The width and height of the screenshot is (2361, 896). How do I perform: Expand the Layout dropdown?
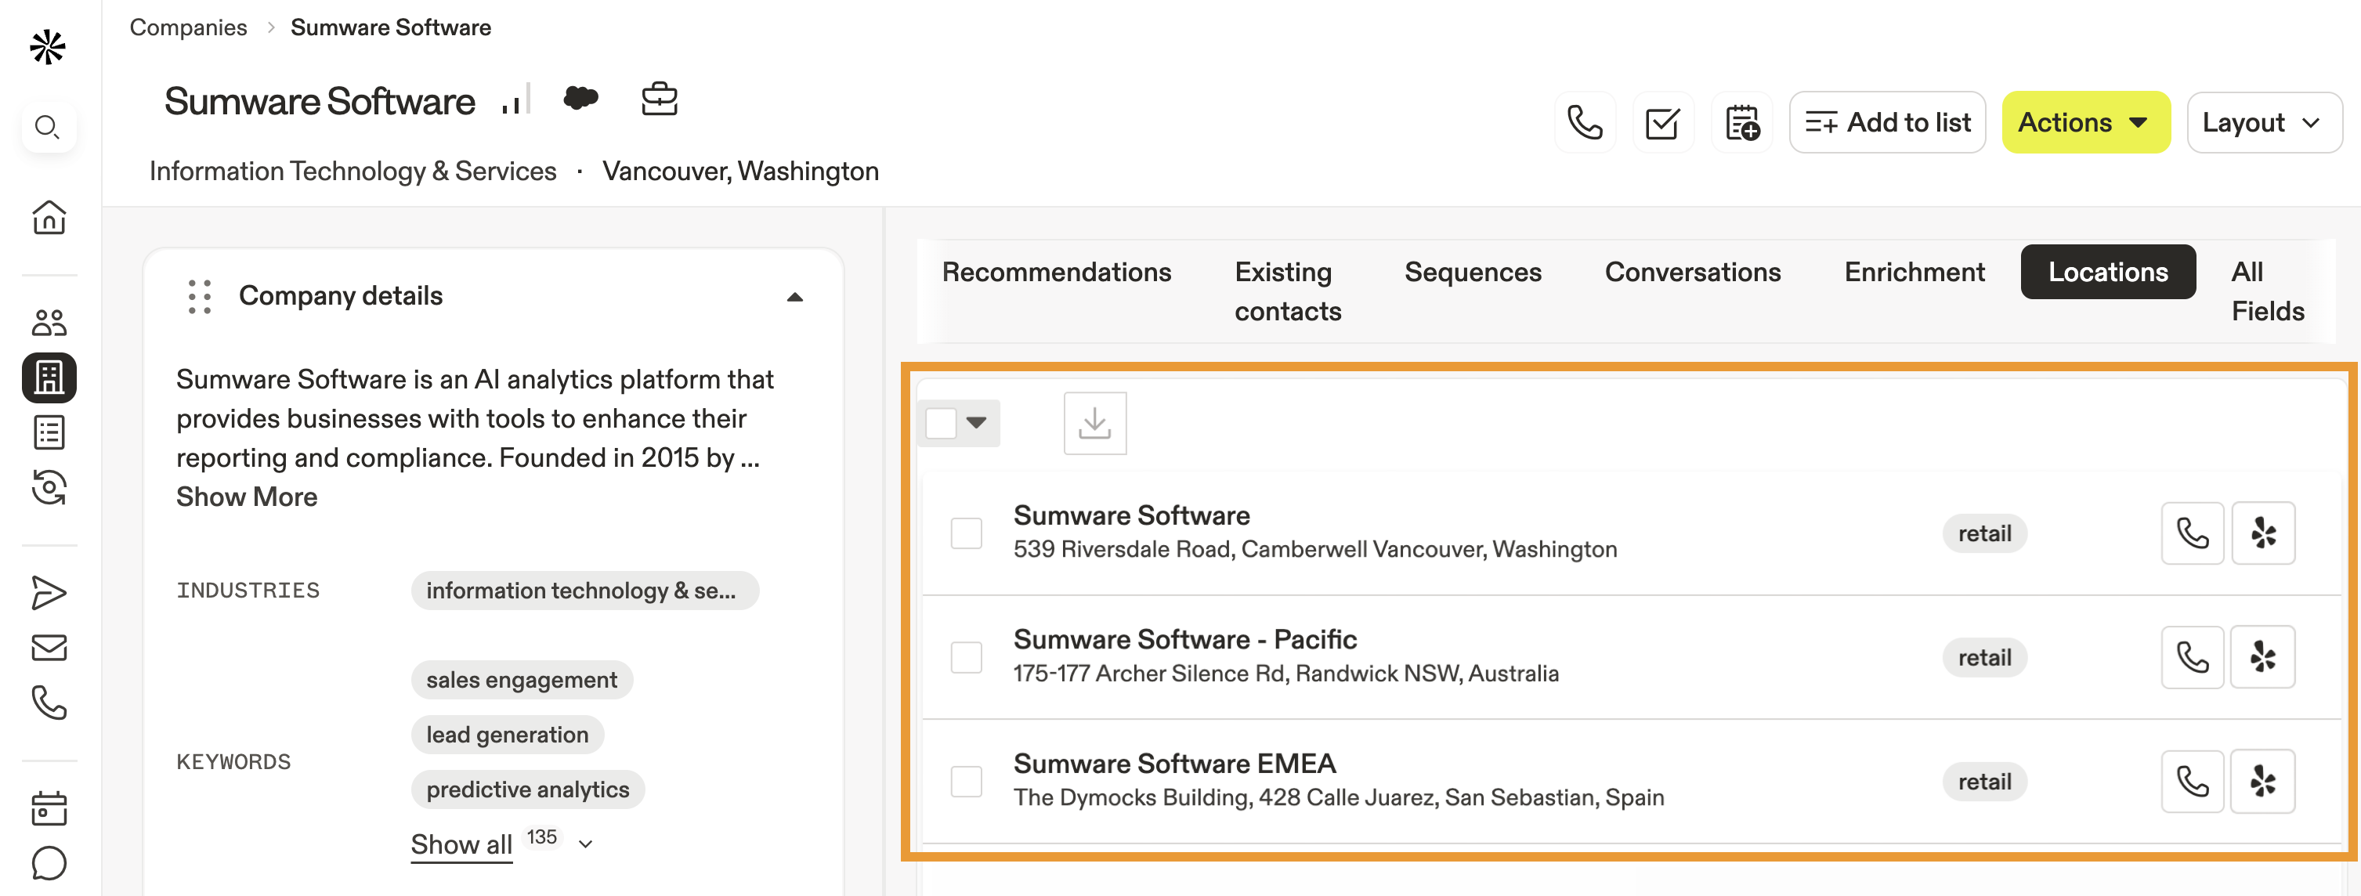(x=2263, y=123)
